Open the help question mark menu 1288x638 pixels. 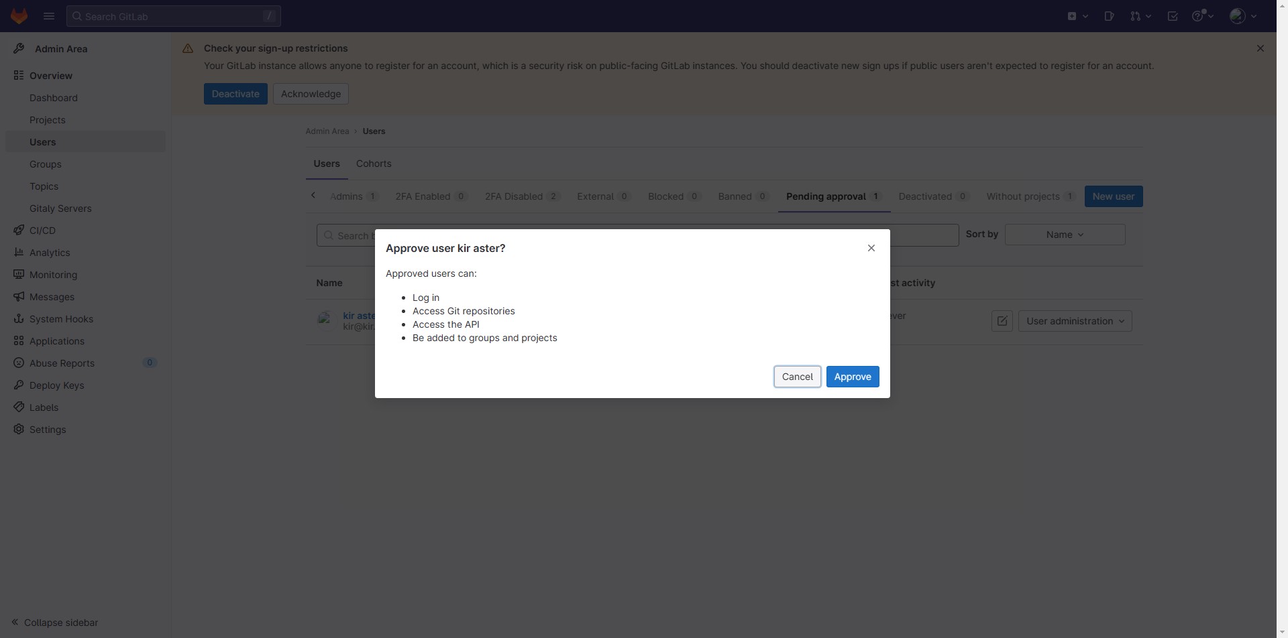pyautogui.click(x=1202, y=16)
